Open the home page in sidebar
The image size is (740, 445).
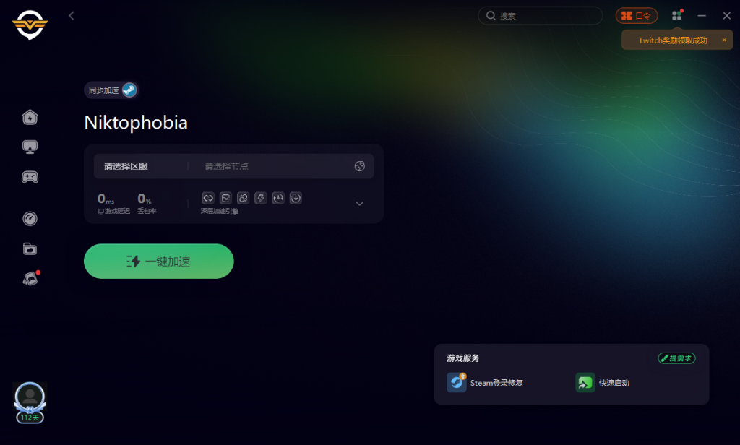pyautogui.click(x=30, y=117)
